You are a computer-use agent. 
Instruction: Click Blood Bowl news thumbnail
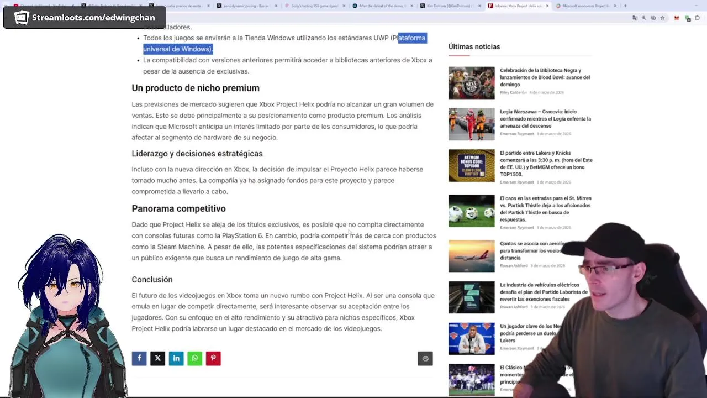[x=471, y=83]
